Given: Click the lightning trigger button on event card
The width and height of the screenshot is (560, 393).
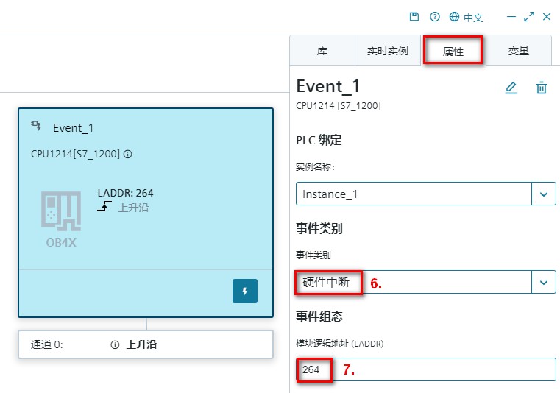Looking at the screenshot, I should 245,291.
